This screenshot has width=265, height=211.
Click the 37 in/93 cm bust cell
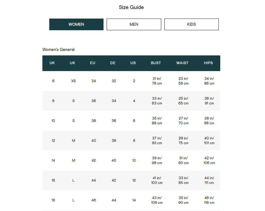click(x=157, y=141)
